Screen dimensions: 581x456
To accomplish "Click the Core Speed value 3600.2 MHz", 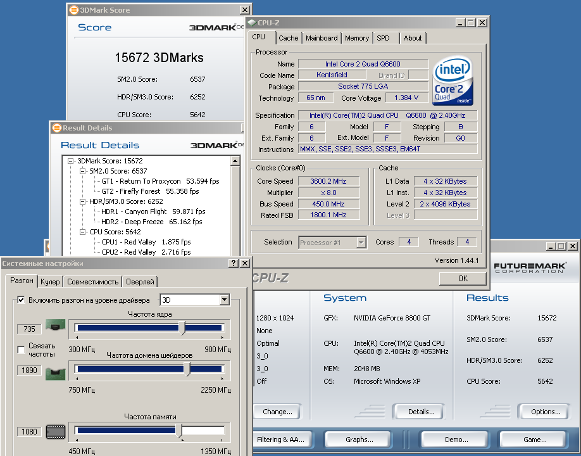I will point(328,181).
